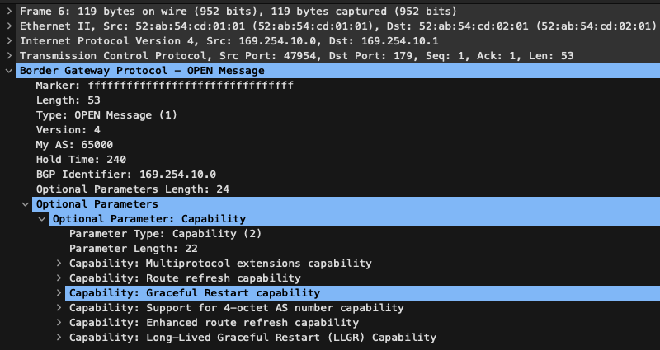Collapse Optional Parameter: Capability node
660x350 pixels.
click(x=42, y=218)
